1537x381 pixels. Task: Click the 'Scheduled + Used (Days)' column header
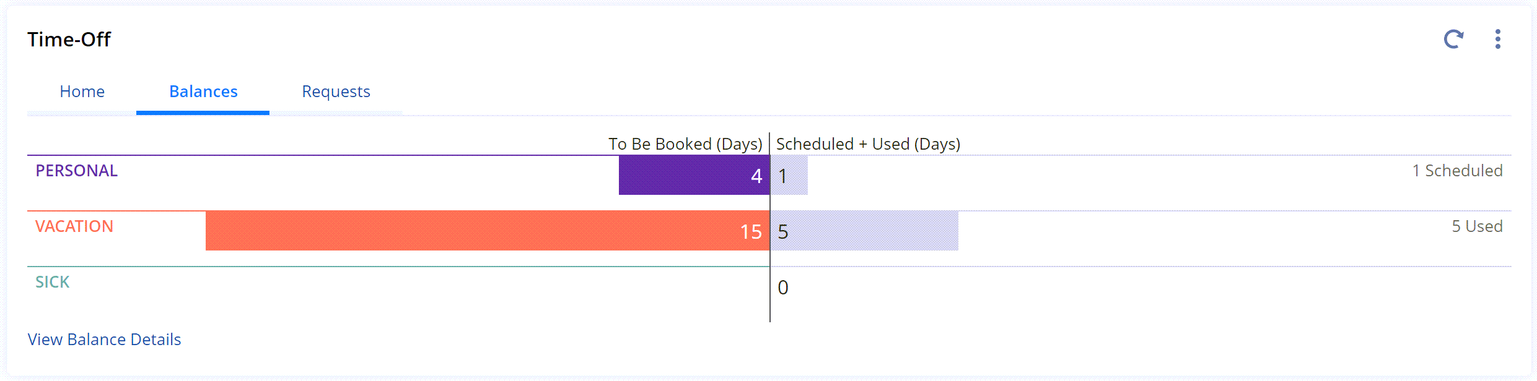(867, 143)
